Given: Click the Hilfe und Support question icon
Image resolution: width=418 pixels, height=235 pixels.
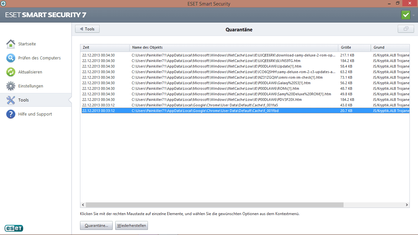Looking at the screenshot, I should click(x=11, y=114).
